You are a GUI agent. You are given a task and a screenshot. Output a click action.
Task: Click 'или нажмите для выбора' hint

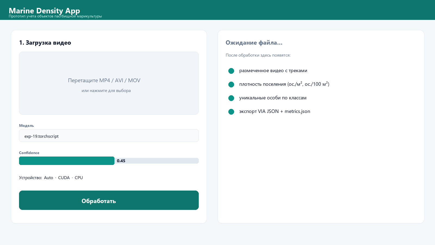[x=106, y=91]
